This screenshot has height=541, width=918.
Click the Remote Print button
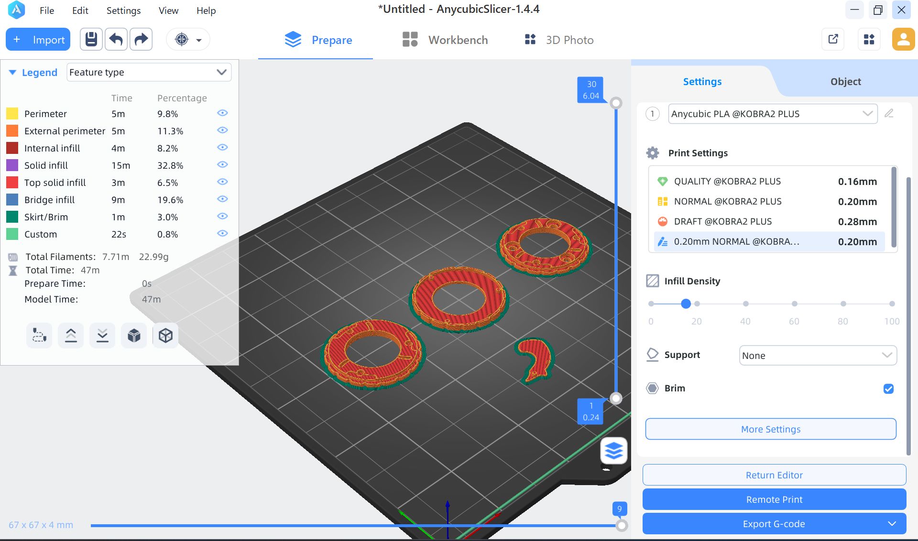774,499
